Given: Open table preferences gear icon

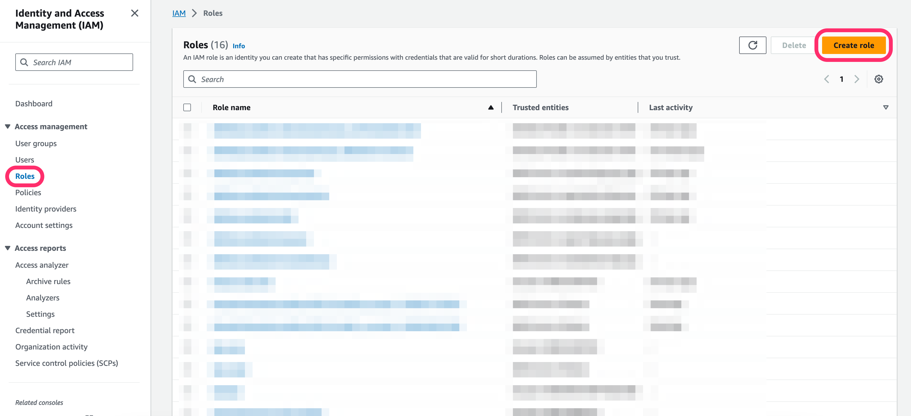Looking at the screenshot, I should [x=879, y=79].
